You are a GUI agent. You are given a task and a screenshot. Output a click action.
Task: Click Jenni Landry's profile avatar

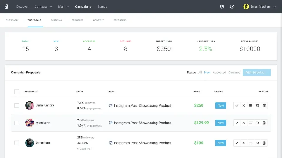(30, 105)
